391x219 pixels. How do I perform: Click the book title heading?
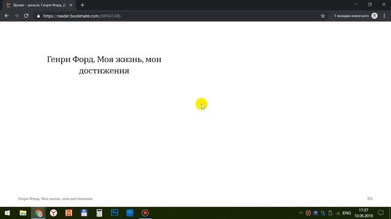click(104, 65)
